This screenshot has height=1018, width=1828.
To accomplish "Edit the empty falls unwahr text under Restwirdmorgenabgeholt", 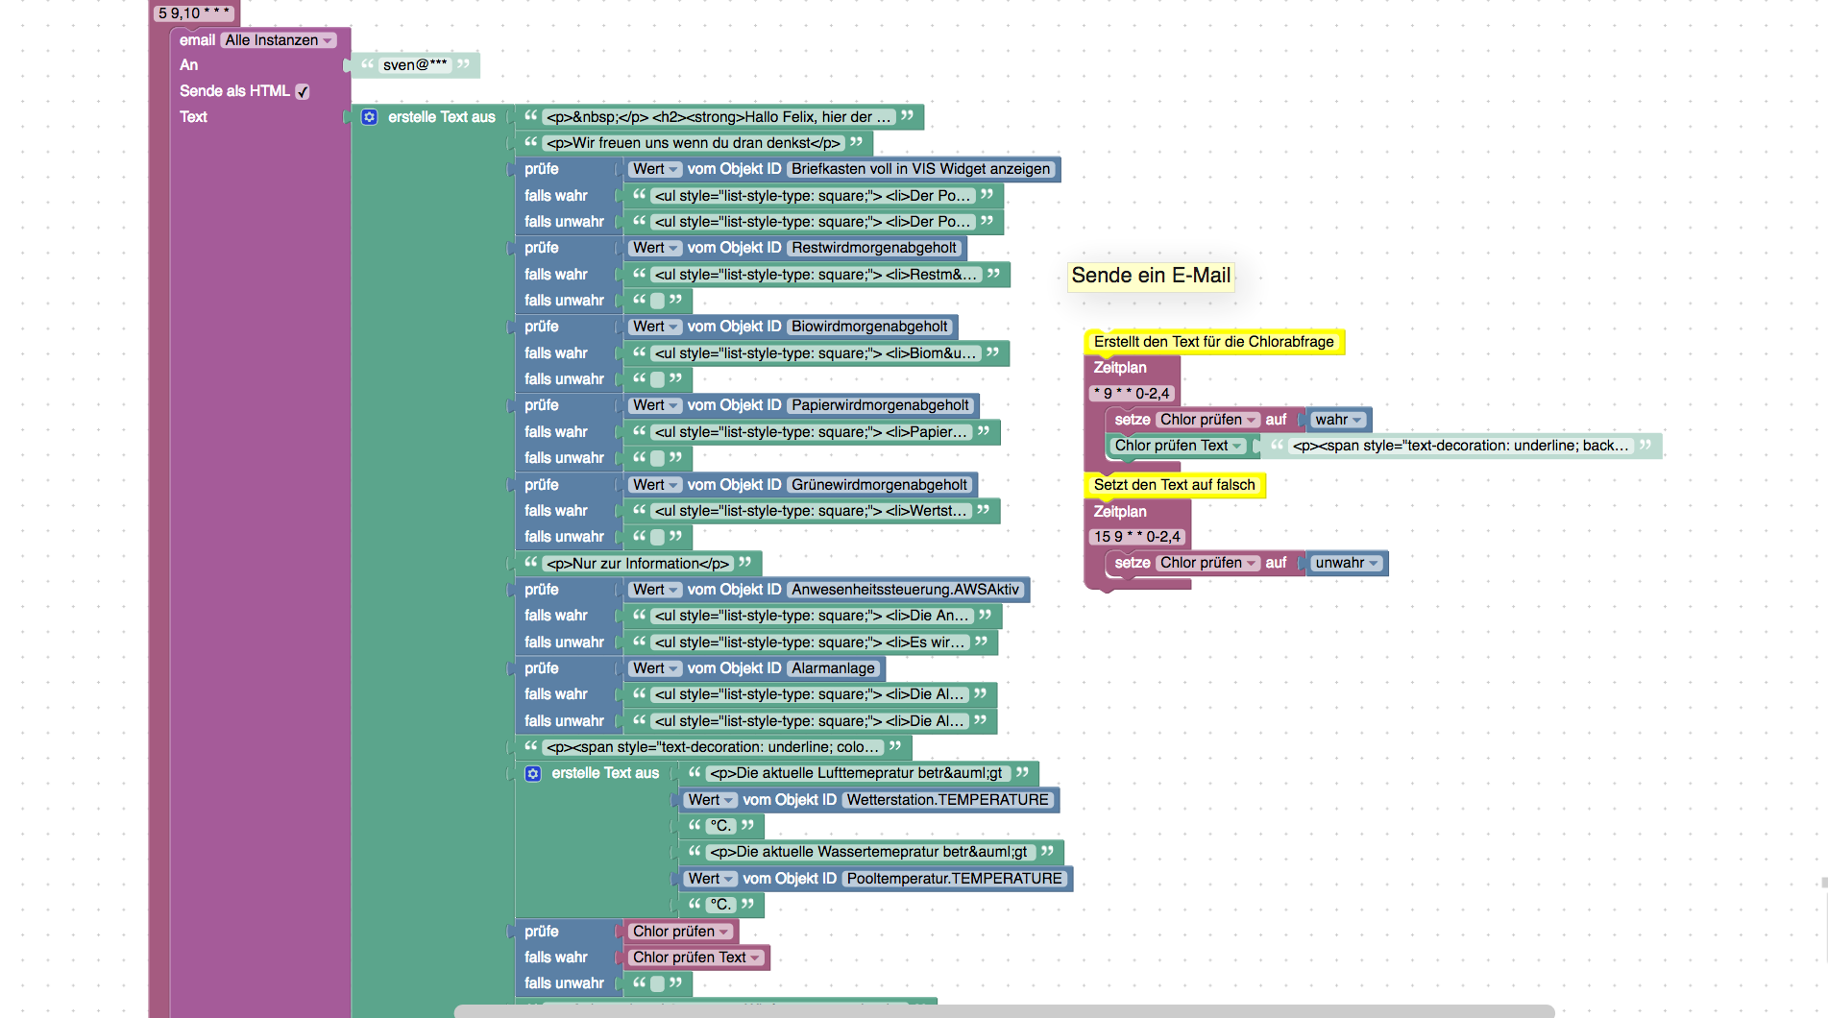I will (658, 301).
